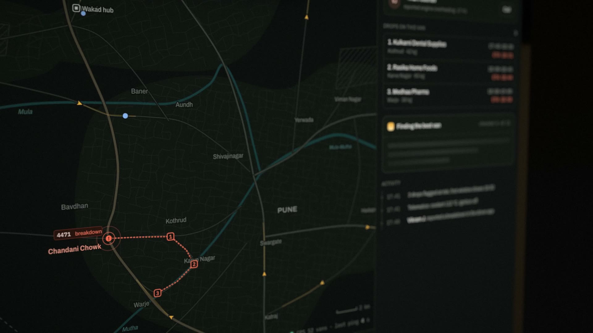Image resolution: width=593 pixels, height=333 pixels.
Task: Click the yellow van arrow on Mula river
Action: (79, 103)
